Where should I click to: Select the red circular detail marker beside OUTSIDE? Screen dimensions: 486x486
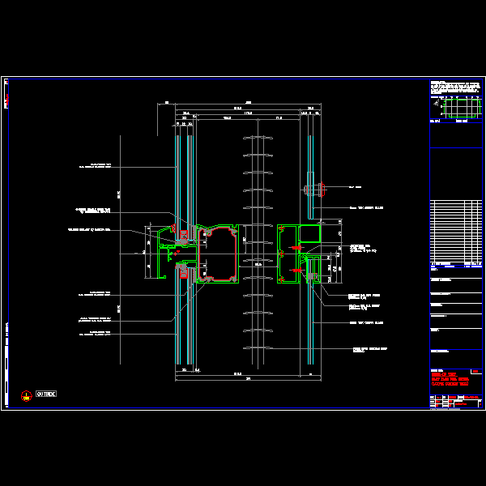(27, 396)
